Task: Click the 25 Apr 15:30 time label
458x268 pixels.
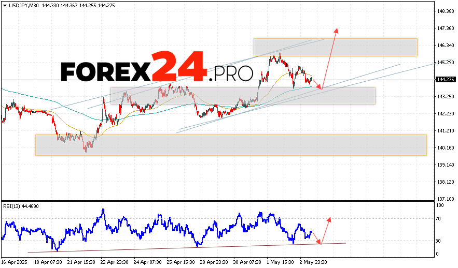Action: [x=181, y=262]
